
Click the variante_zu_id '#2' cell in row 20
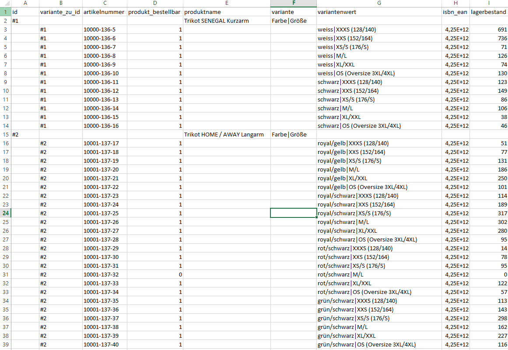click(61, 178)
